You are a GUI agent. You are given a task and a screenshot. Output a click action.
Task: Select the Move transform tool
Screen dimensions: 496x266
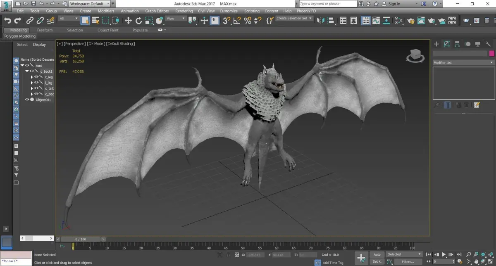pyautogui.click(x=128, y=21)
